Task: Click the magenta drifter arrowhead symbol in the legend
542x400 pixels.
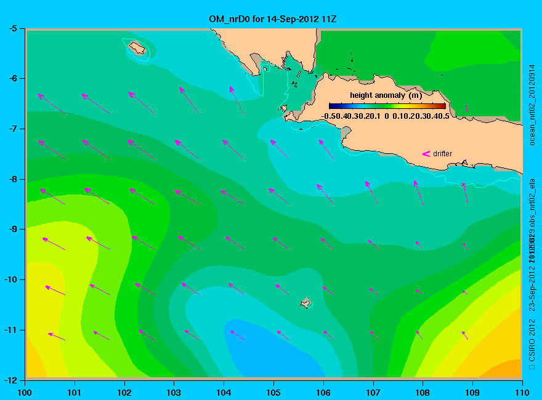Action: 426,154
